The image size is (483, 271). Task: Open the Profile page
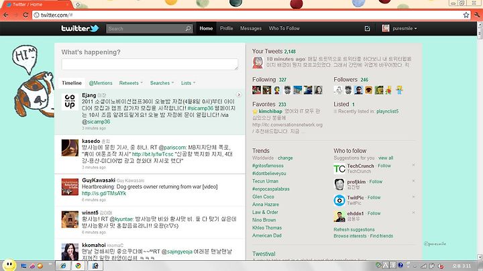click(x=227, y=28)
